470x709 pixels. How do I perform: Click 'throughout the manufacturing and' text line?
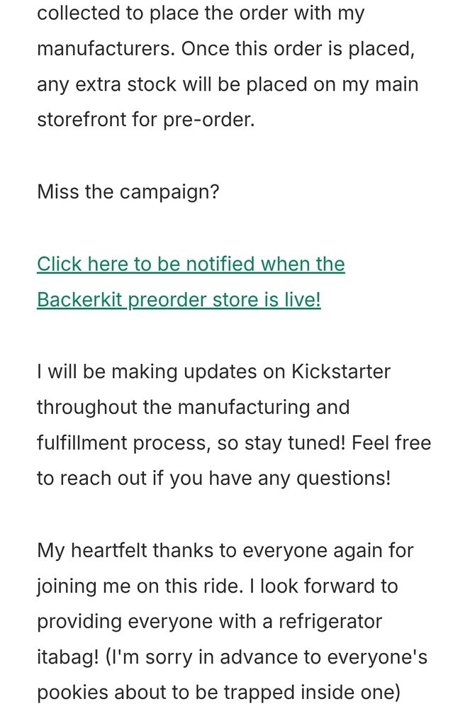click(193, 408)
